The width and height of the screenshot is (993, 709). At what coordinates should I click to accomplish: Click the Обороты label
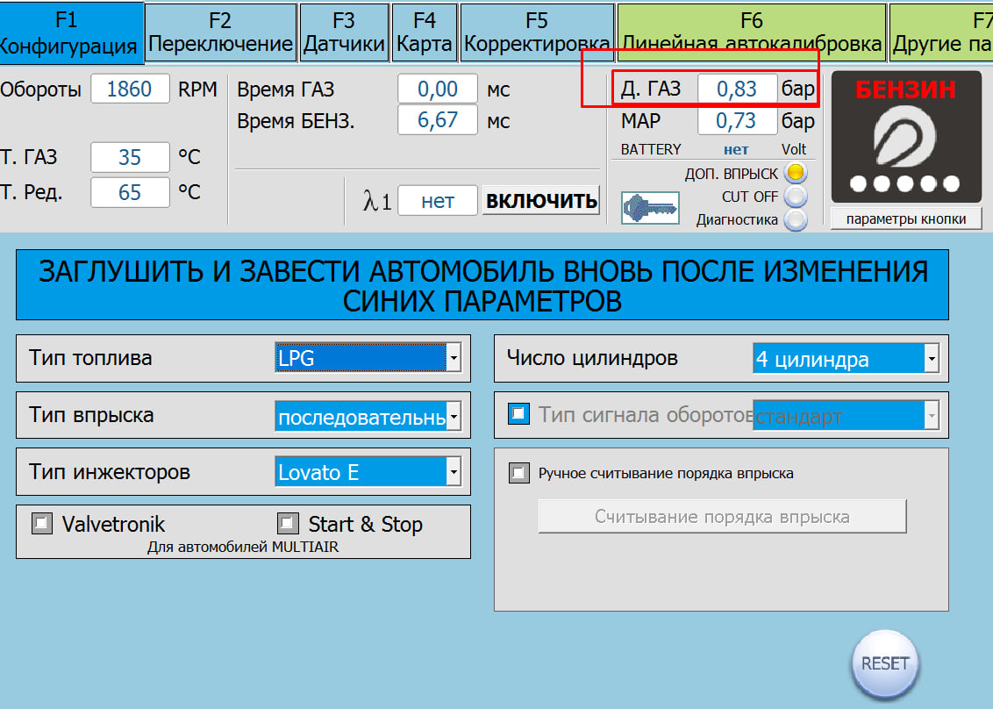(39, 90)
